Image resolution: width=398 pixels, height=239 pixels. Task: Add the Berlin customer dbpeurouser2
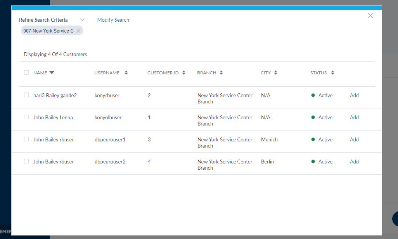point(354,162)
